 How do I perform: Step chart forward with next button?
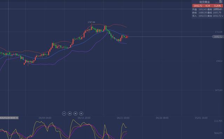[x=76, y=114]
